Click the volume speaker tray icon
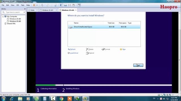 click(x=164, y=99)
